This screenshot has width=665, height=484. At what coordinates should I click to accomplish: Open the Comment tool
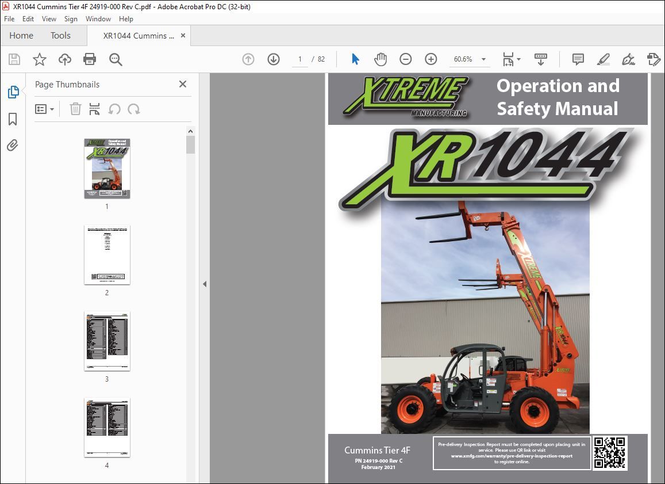[x=578, y=59]
